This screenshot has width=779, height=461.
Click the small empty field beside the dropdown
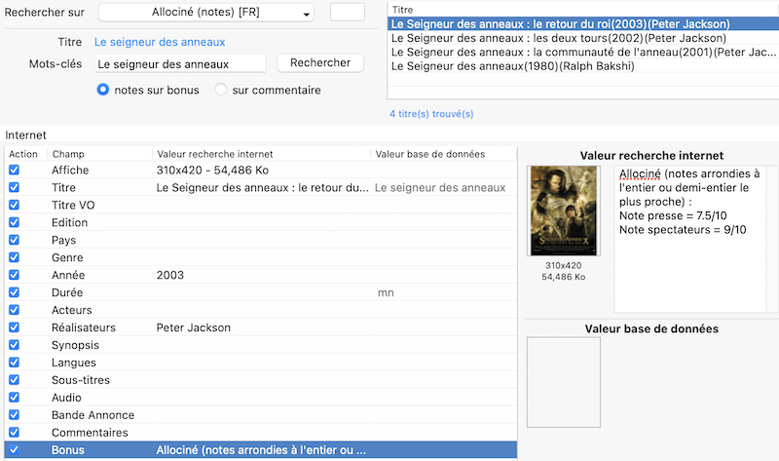click(348, 13)
